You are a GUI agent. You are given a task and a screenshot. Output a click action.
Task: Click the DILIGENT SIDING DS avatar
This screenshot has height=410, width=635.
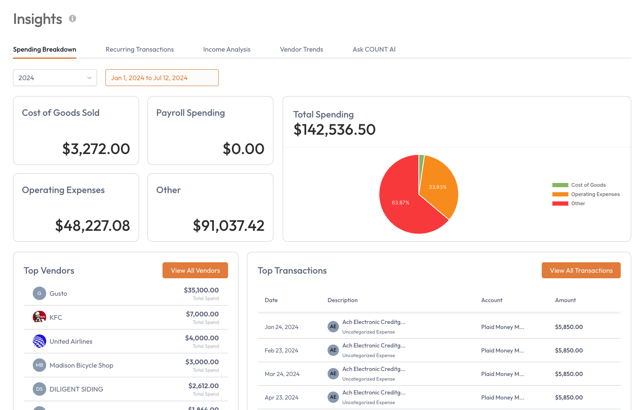39,389
